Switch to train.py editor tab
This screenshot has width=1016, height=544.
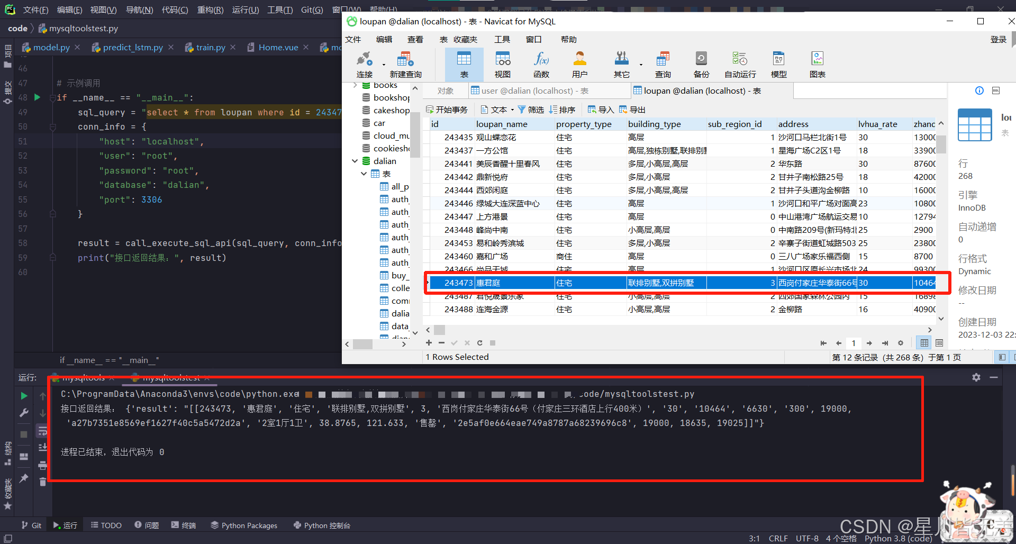pos(210,47)
